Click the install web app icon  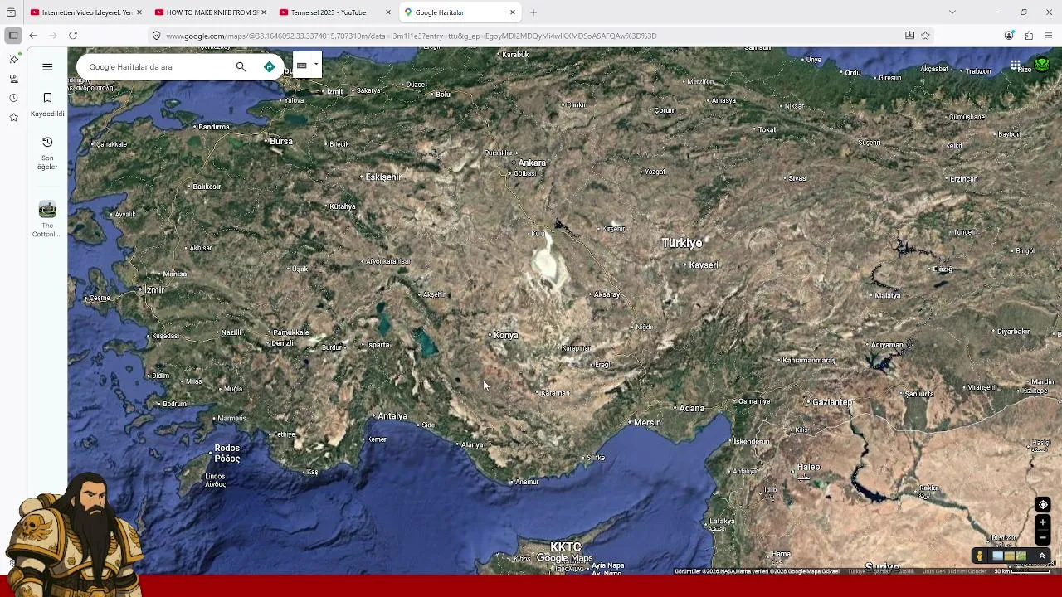[909, 36]
